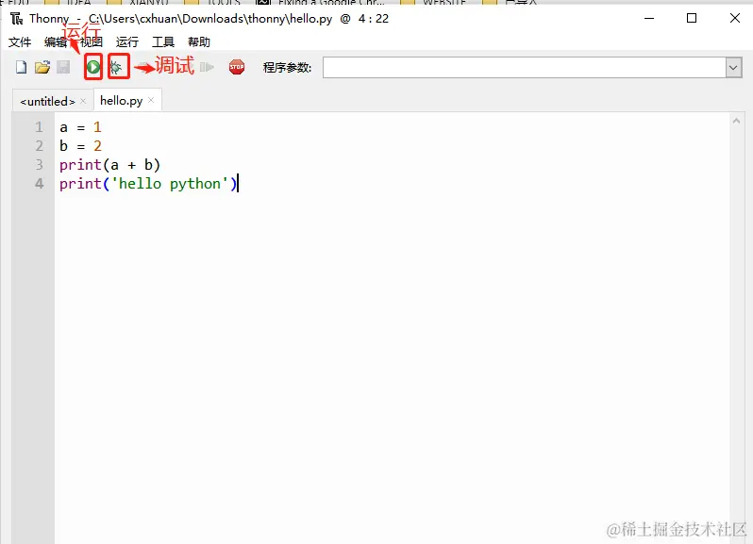This screenshot has height=544, width=753.
Task: Open the 文件 menu
Action: pos(20,42)
